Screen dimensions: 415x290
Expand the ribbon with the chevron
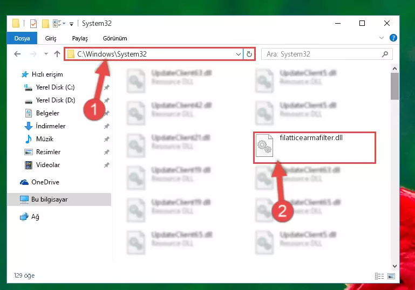(x=382, y=38)
